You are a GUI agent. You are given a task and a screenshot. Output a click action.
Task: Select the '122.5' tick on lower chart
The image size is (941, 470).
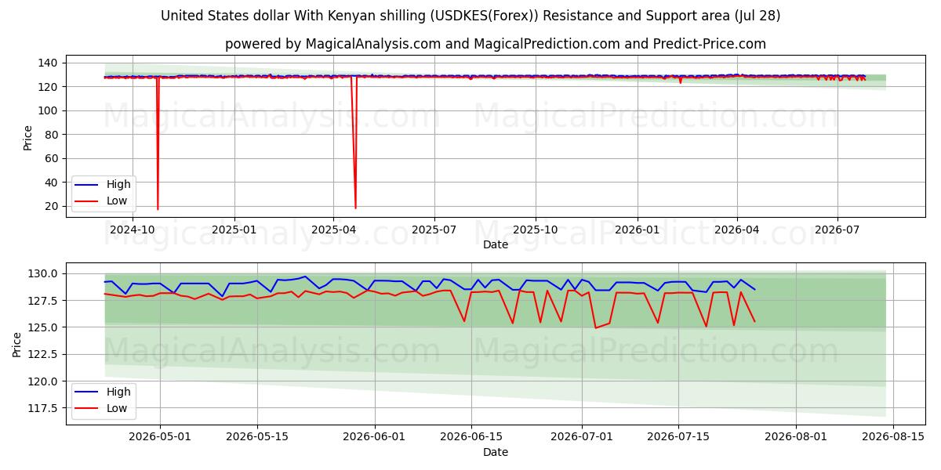pos(42,354)
